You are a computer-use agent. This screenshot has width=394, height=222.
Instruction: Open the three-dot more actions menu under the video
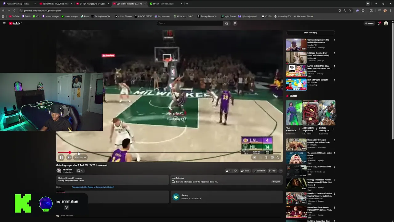coord(280,171)
